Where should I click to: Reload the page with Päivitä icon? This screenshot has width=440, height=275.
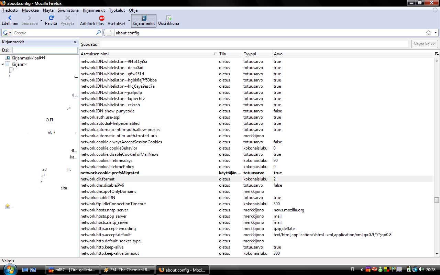(51, 18)
